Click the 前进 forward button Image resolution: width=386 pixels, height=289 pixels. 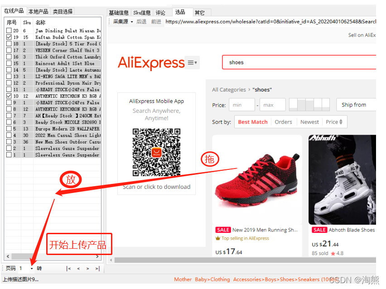click(156, 22)
